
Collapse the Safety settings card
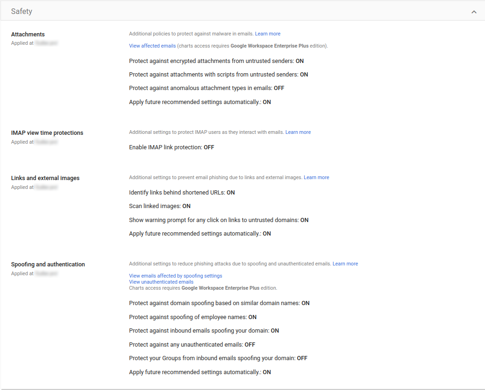pos(474,10)
